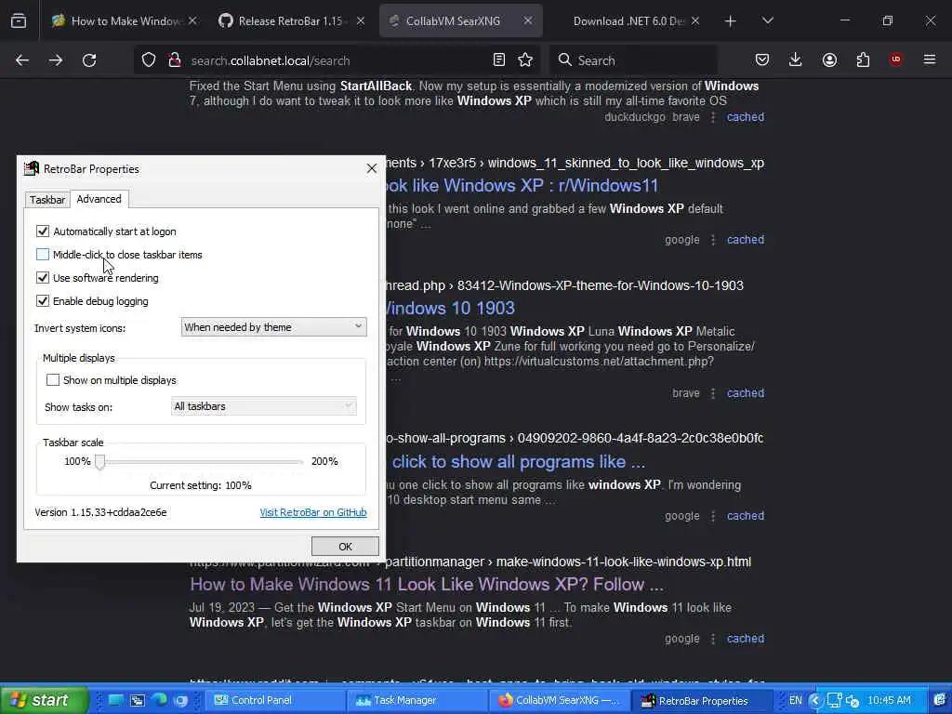Screen dimensions: 952x714
Task: Expand hidden tray icons with the arrow
Action: (815, 700)
